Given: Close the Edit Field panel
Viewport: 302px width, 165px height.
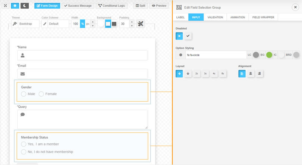Looking at the screenshot, I should (x=295, y=7).
